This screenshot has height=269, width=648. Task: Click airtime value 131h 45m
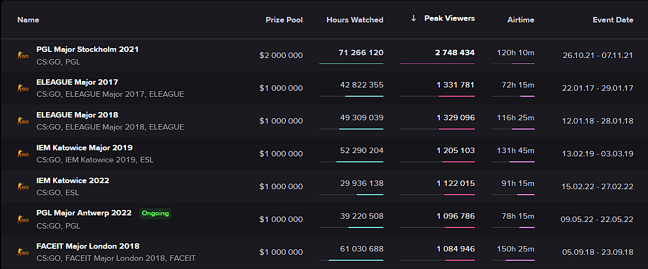pos(515,150)
